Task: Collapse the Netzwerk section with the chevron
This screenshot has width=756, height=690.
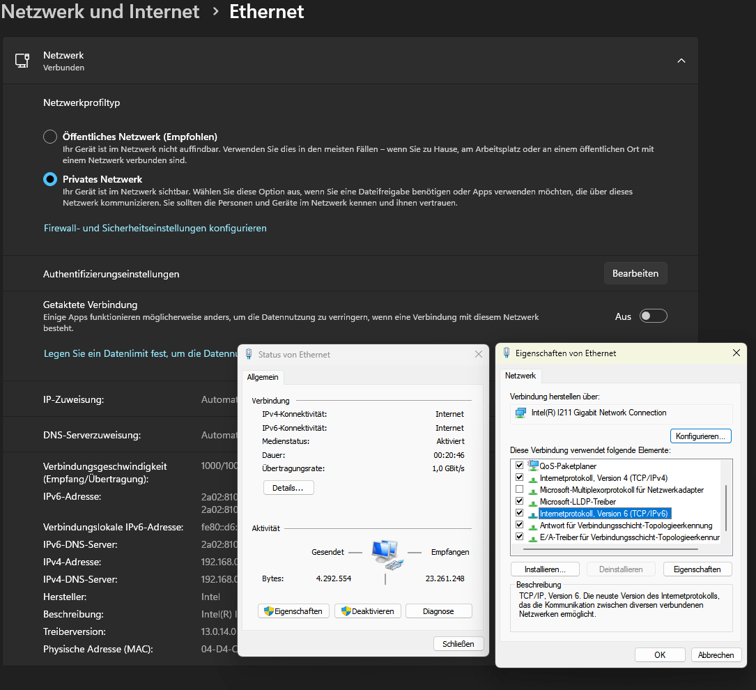Action: [681, 61]
